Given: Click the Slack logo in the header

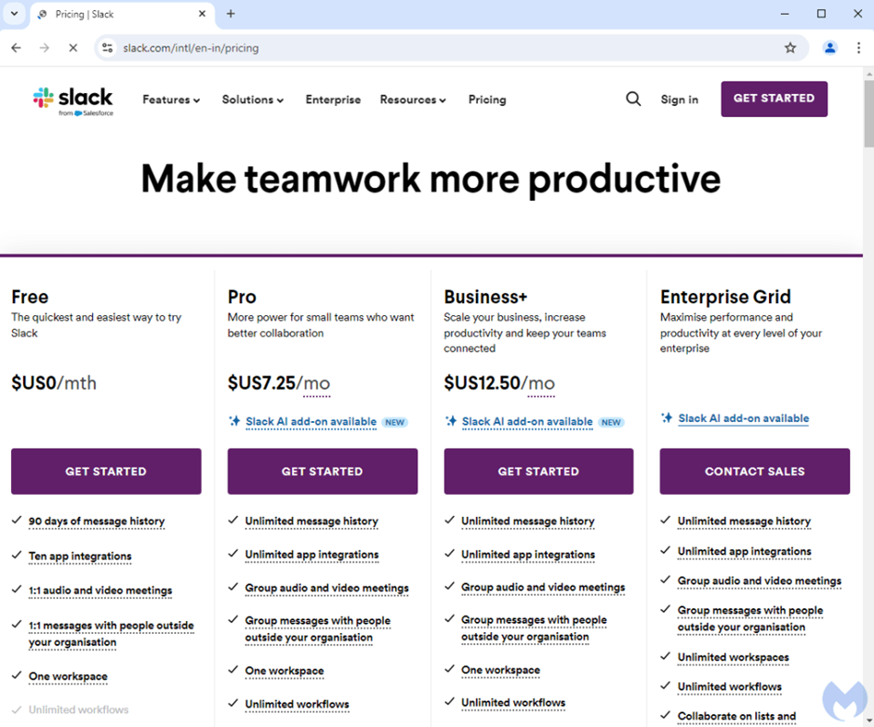Looking at the screenshot, I should click(73, 101).
